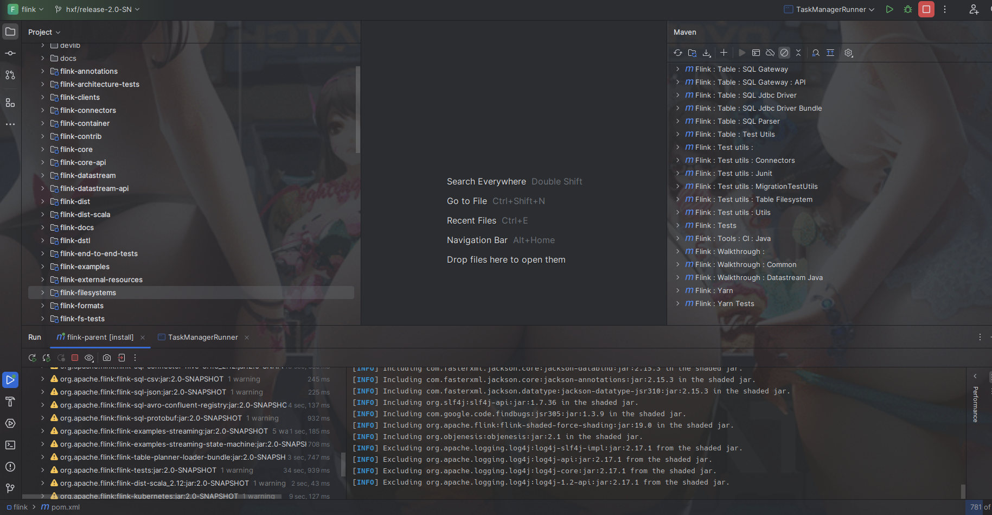992x515 pixels.
Task: Run the Maven build toolbar play button
Action: click(x=742, y=53)
